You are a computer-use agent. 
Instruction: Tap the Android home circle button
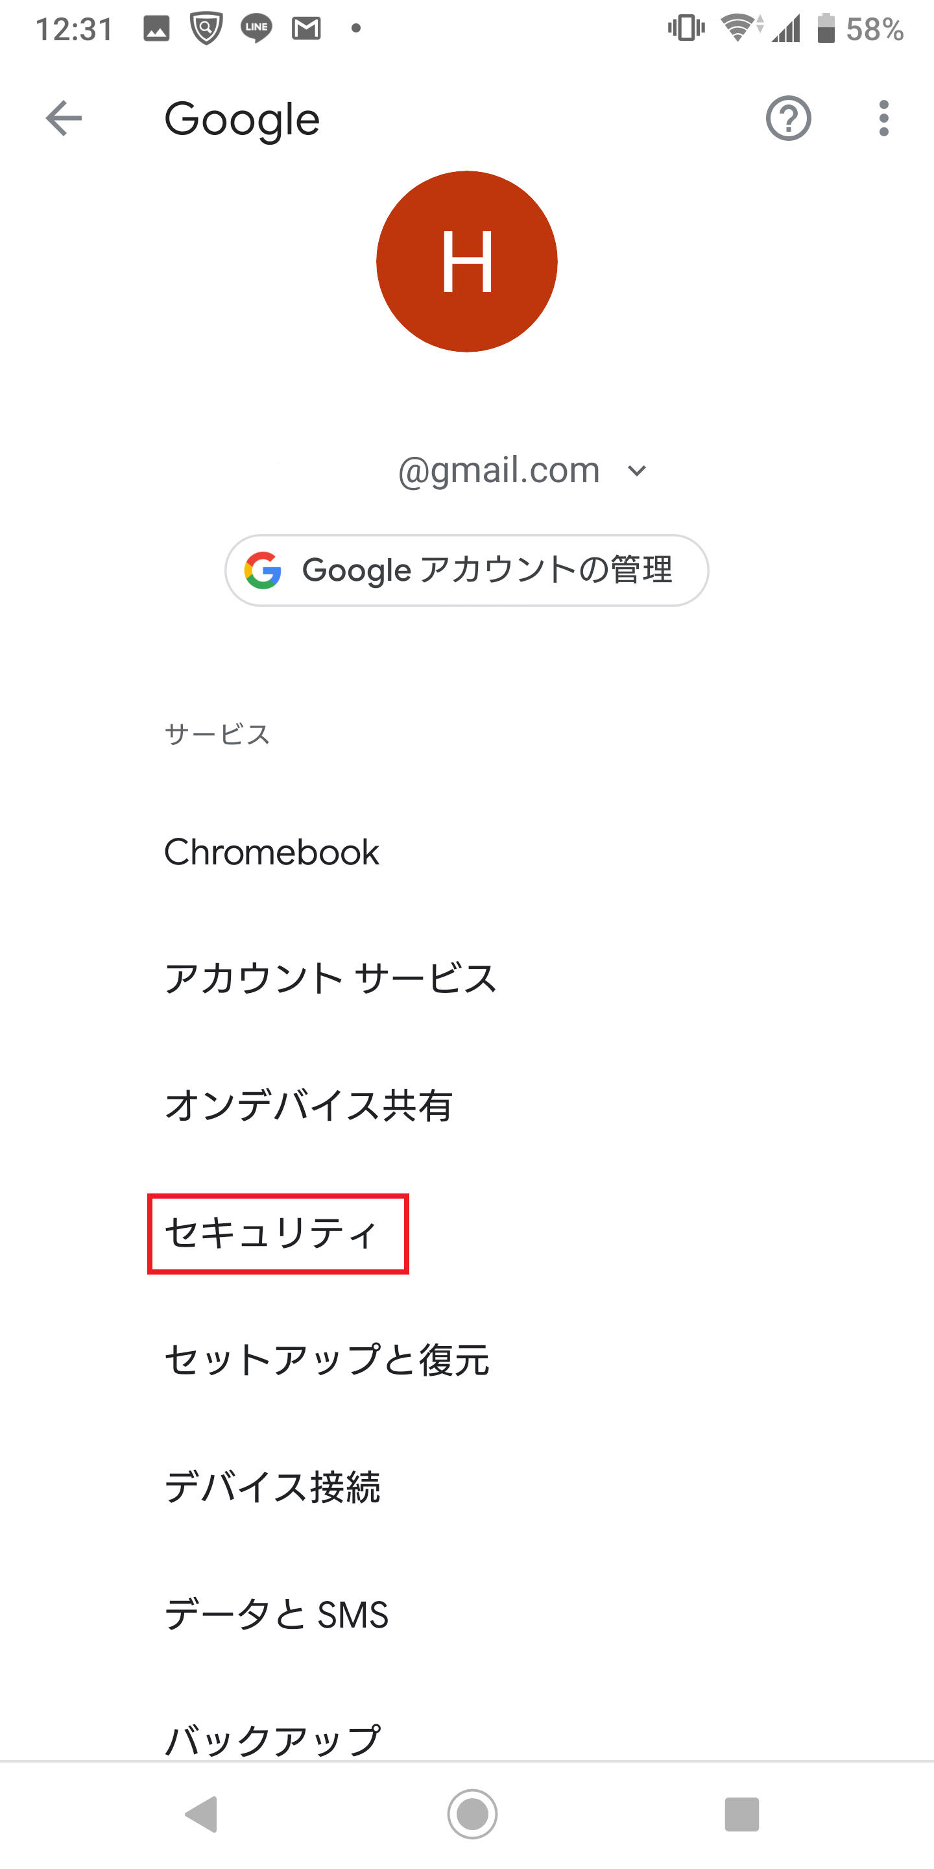(472, 1814)
